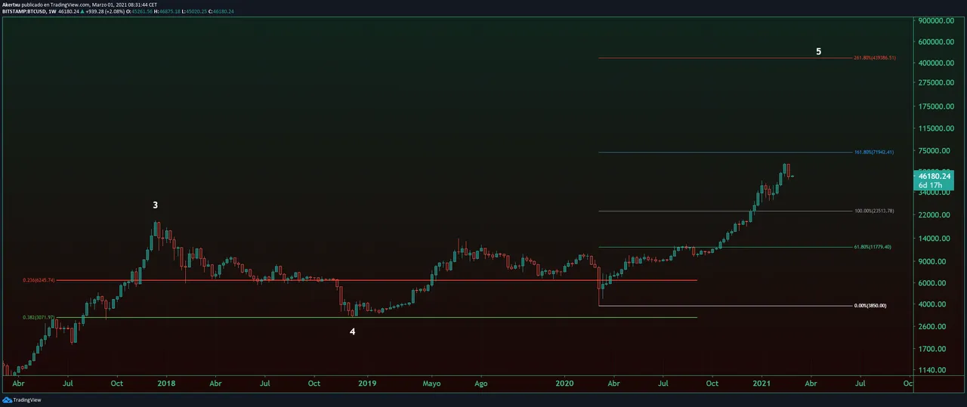This screenshot has width=967, height=407.
Task: Click the low price value 45020.25
Action: click(197, 11)
